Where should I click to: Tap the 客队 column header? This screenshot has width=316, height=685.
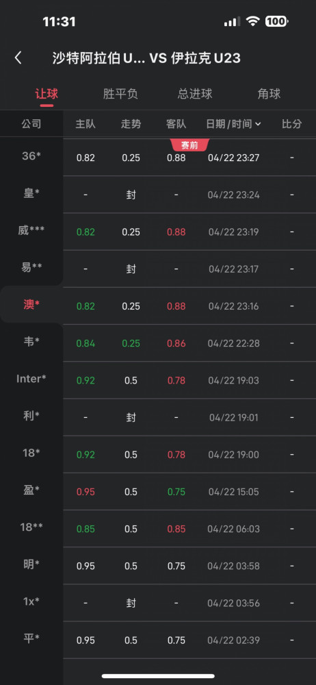coord(176,124)
